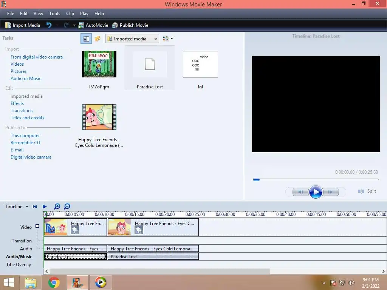This screenshot has height=290, width=387.
Task: Zoom in the timeline
Action: coord(57,207)
